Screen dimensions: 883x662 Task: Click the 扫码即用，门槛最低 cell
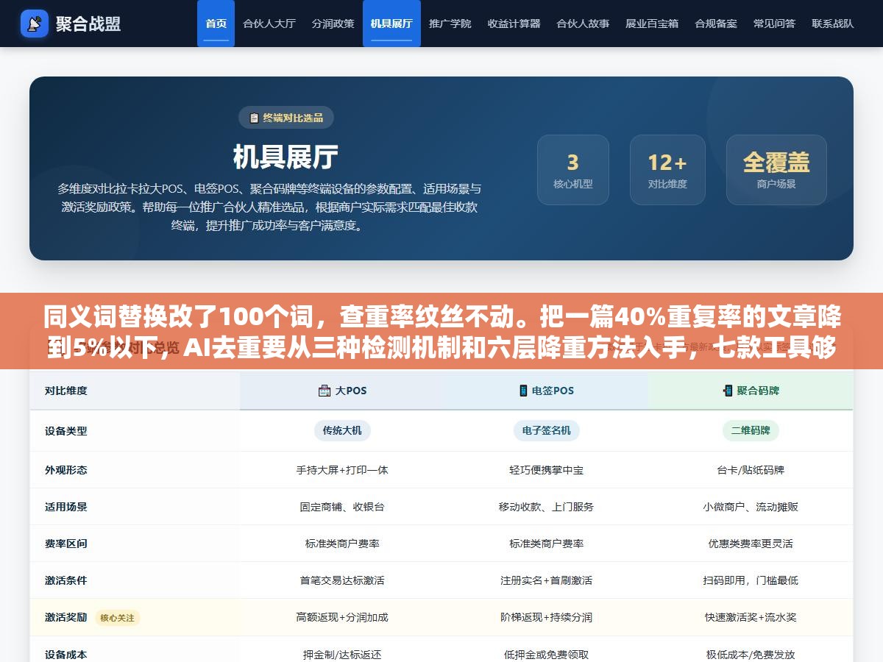[751, 580]
